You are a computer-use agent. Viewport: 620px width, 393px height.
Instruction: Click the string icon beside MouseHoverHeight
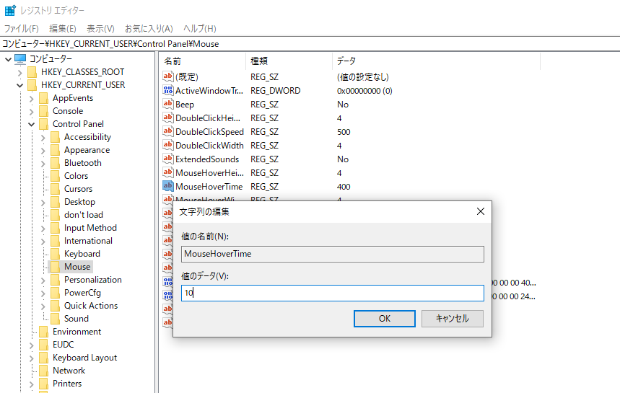[x=167, y=172]
